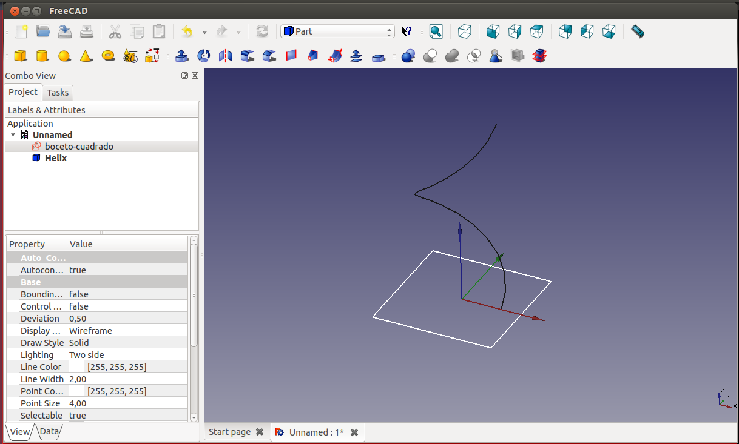Screen dimensions: 739x444
Task: Switch to the Tasks tab
Action: pos(58,93)
